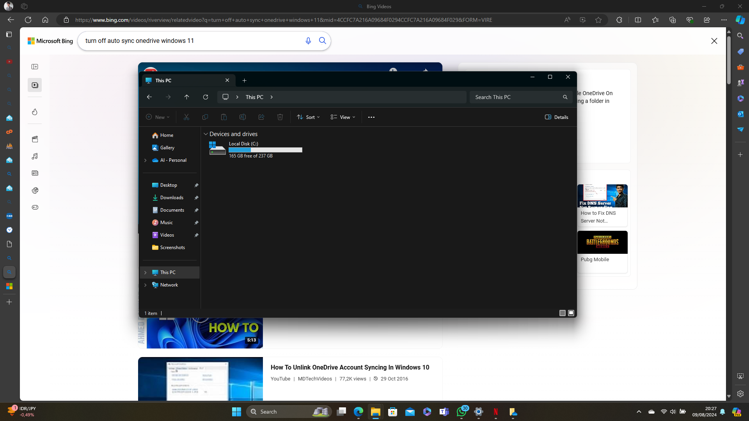The image size is (749, 421).
Task: Click File Explorer's back arrow
Action: 149,97
